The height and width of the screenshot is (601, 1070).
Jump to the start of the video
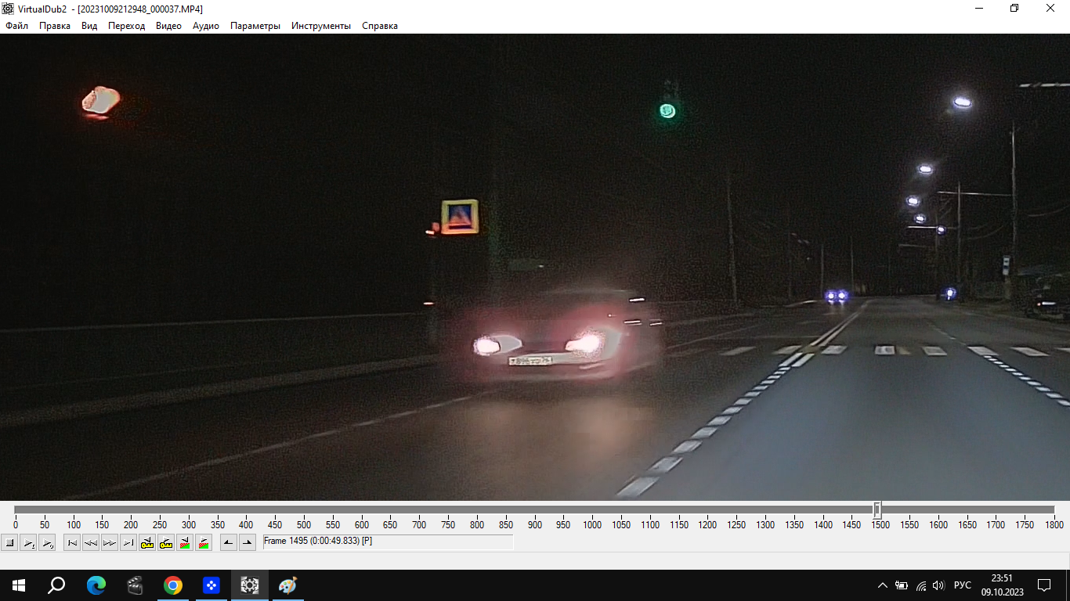coord(72,542)
